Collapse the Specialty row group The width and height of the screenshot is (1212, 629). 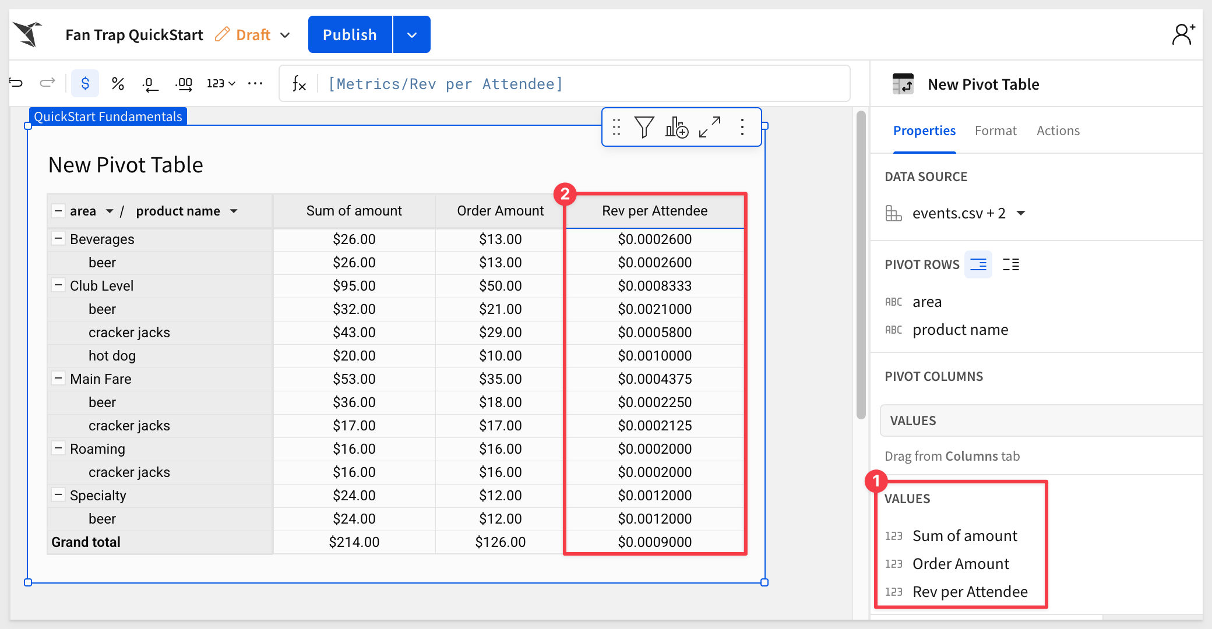coord(58,494)
